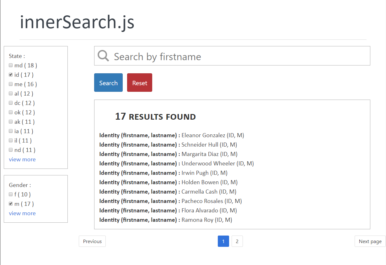This screenshot has height=265, width=386.
Task: Click the Previous page button
Action: (92, 241)
